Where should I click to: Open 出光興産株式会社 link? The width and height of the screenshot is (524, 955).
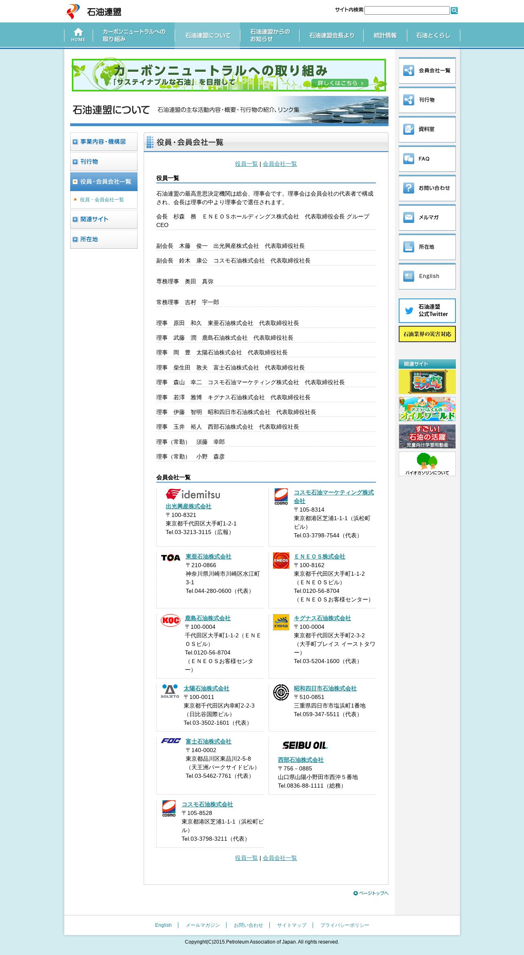[x=189, y=506]
